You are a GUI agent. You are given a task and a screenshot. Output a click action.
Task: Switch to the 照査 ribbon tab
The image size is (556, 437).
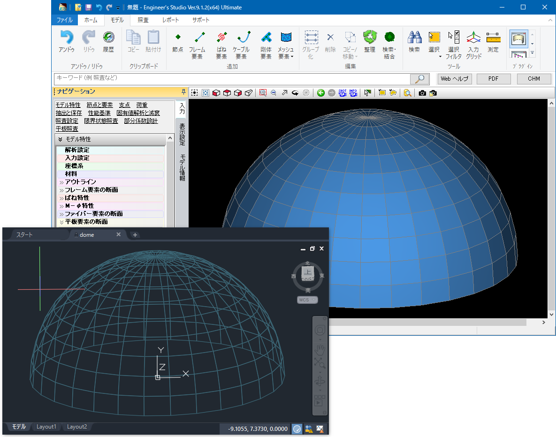tap(143, 20)
